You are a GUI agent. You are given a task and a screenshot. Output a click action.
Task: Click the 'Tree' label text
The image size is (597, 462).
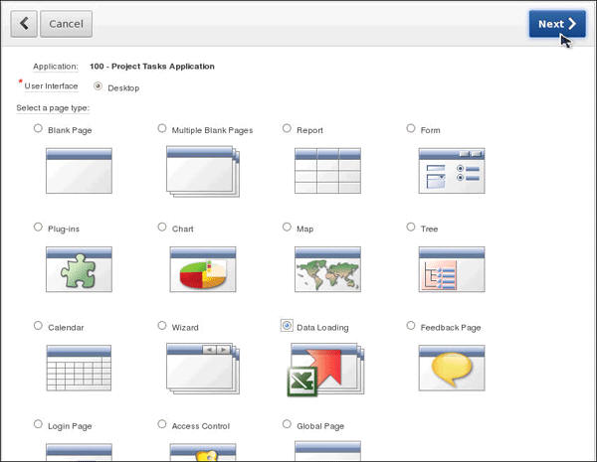tap(429, 229)
